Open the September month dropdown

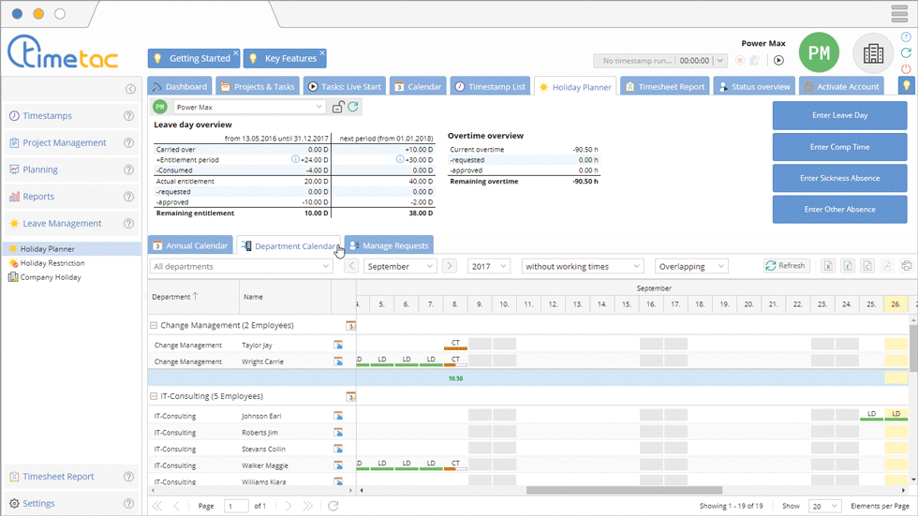(400, 267)
